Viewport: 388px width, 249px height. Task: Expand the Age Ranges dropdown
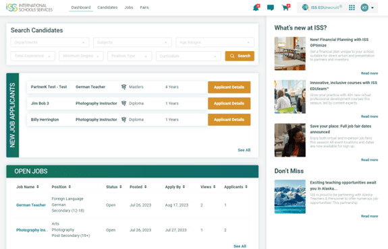click(x=215, y=42)
